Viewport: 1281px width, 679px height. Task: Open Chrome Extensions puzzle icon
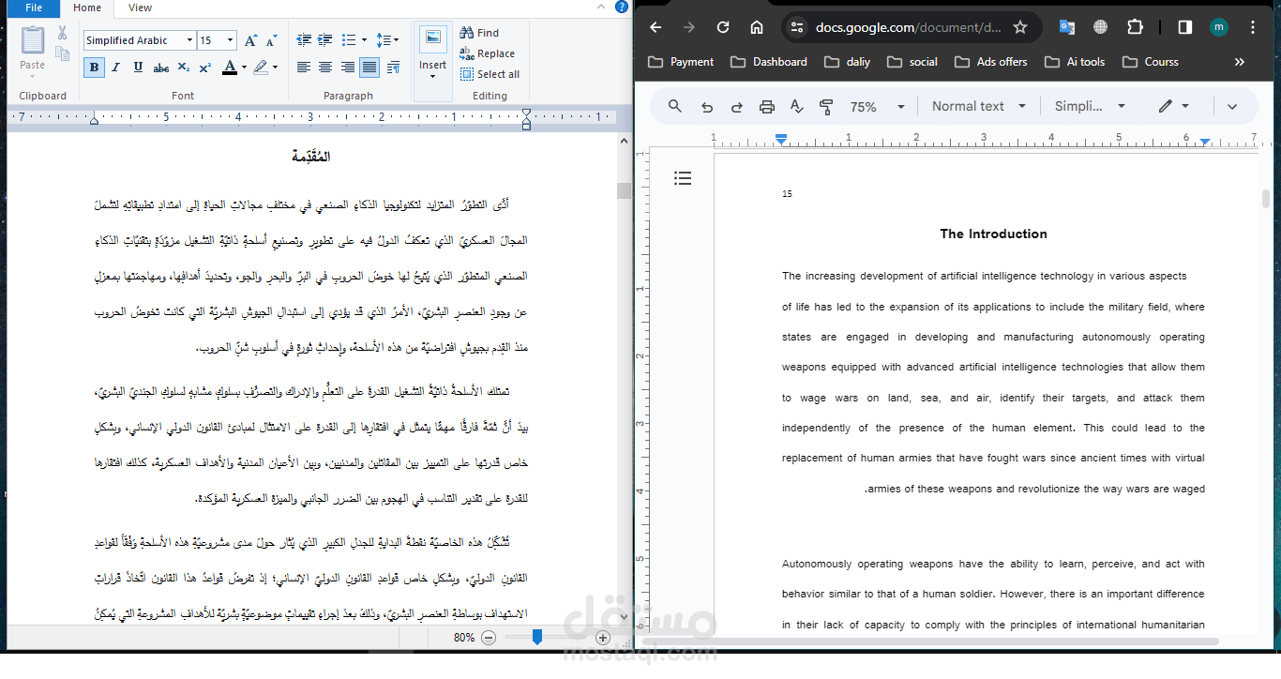1135,27
